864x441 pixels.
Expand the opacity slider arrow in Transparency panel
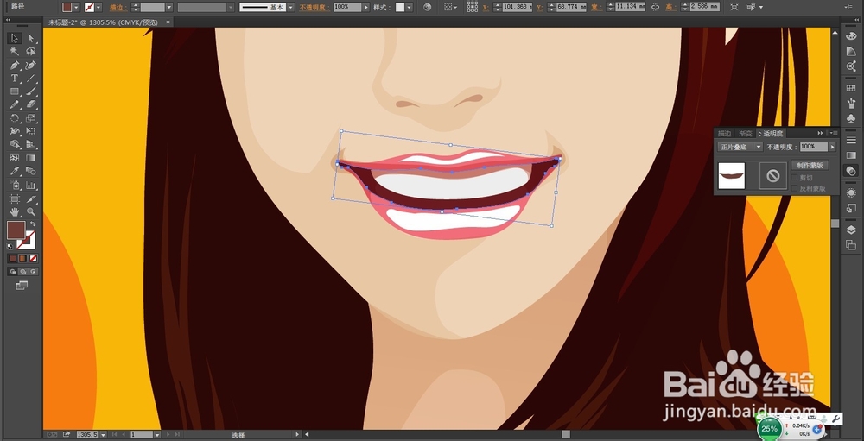833,147
